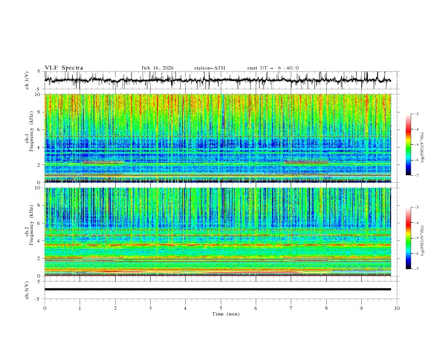The image size is (447, 346).
Task: Click the 9 tick on the Time axis
Action: coord(361,308)
